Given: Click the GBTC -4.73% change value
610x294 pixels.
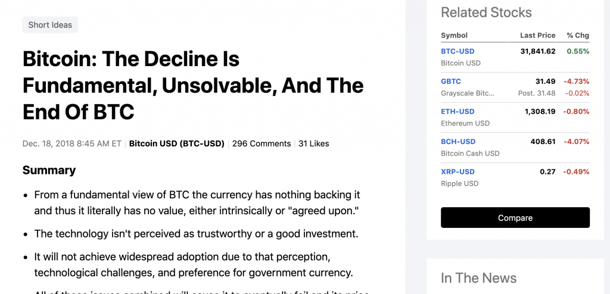Looking at the screenshot, I should (x=578, y=82).
